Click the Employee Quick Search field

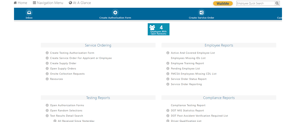254,4
